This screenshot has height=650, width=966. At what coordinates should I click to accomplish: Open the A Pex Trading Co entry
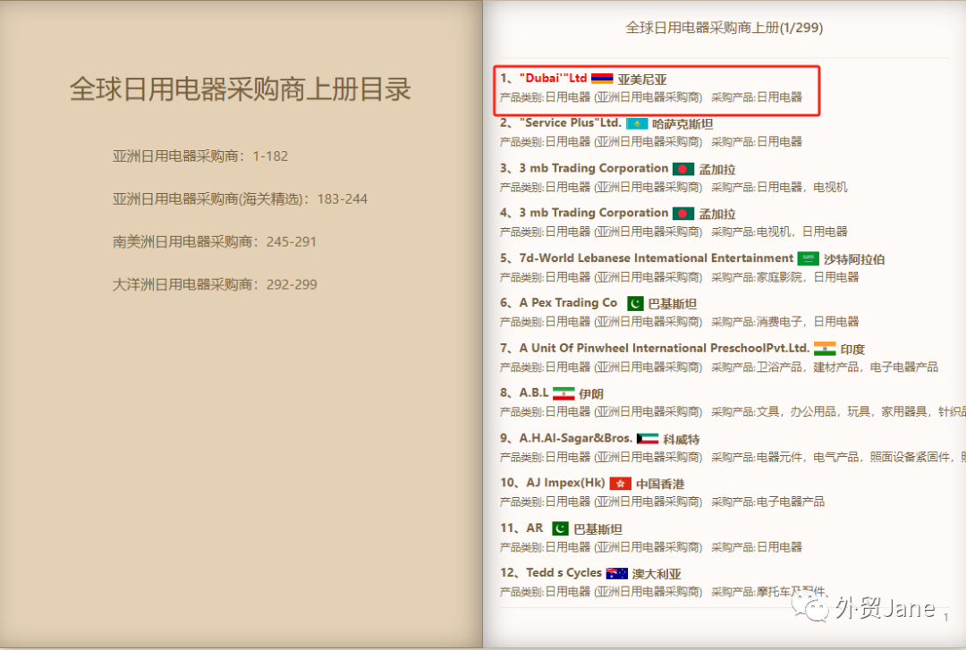click(568, 303)
